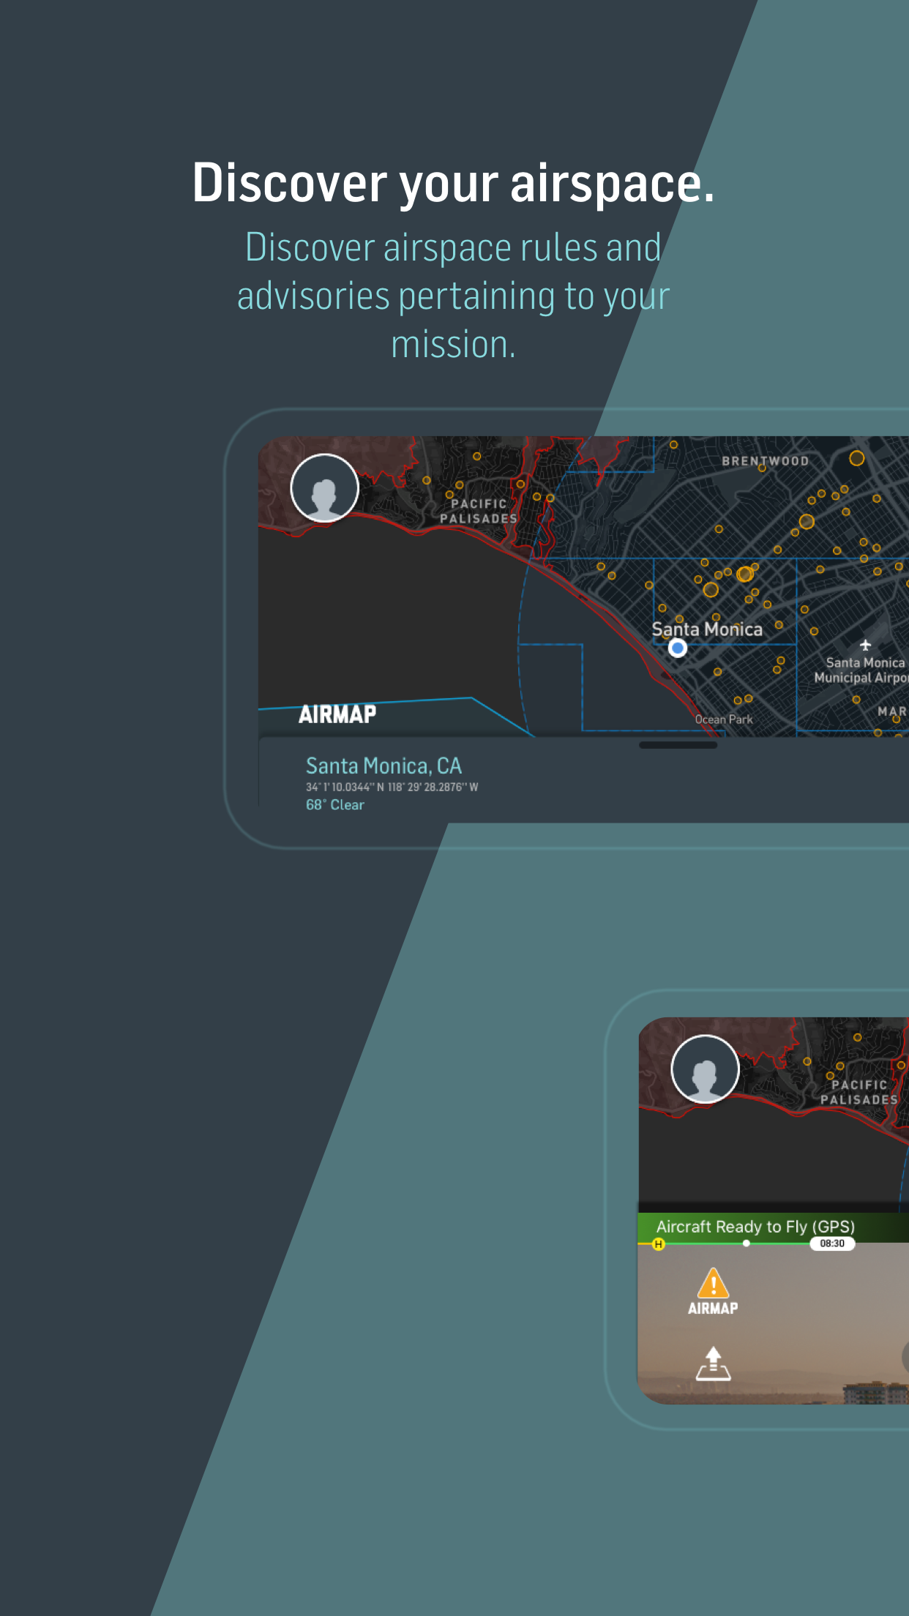Click the 'BRENTWOOD' map label
This screenshot has width=909, height=1616.
765,461
